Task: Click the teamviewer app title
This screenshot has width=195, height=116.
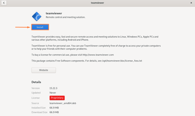Action: [x=54, y=13]
